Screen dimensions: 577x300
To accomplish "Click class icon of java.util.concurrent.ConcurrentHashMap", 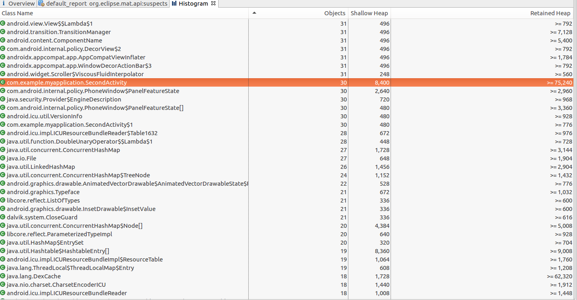I will [x=3, y=150].
